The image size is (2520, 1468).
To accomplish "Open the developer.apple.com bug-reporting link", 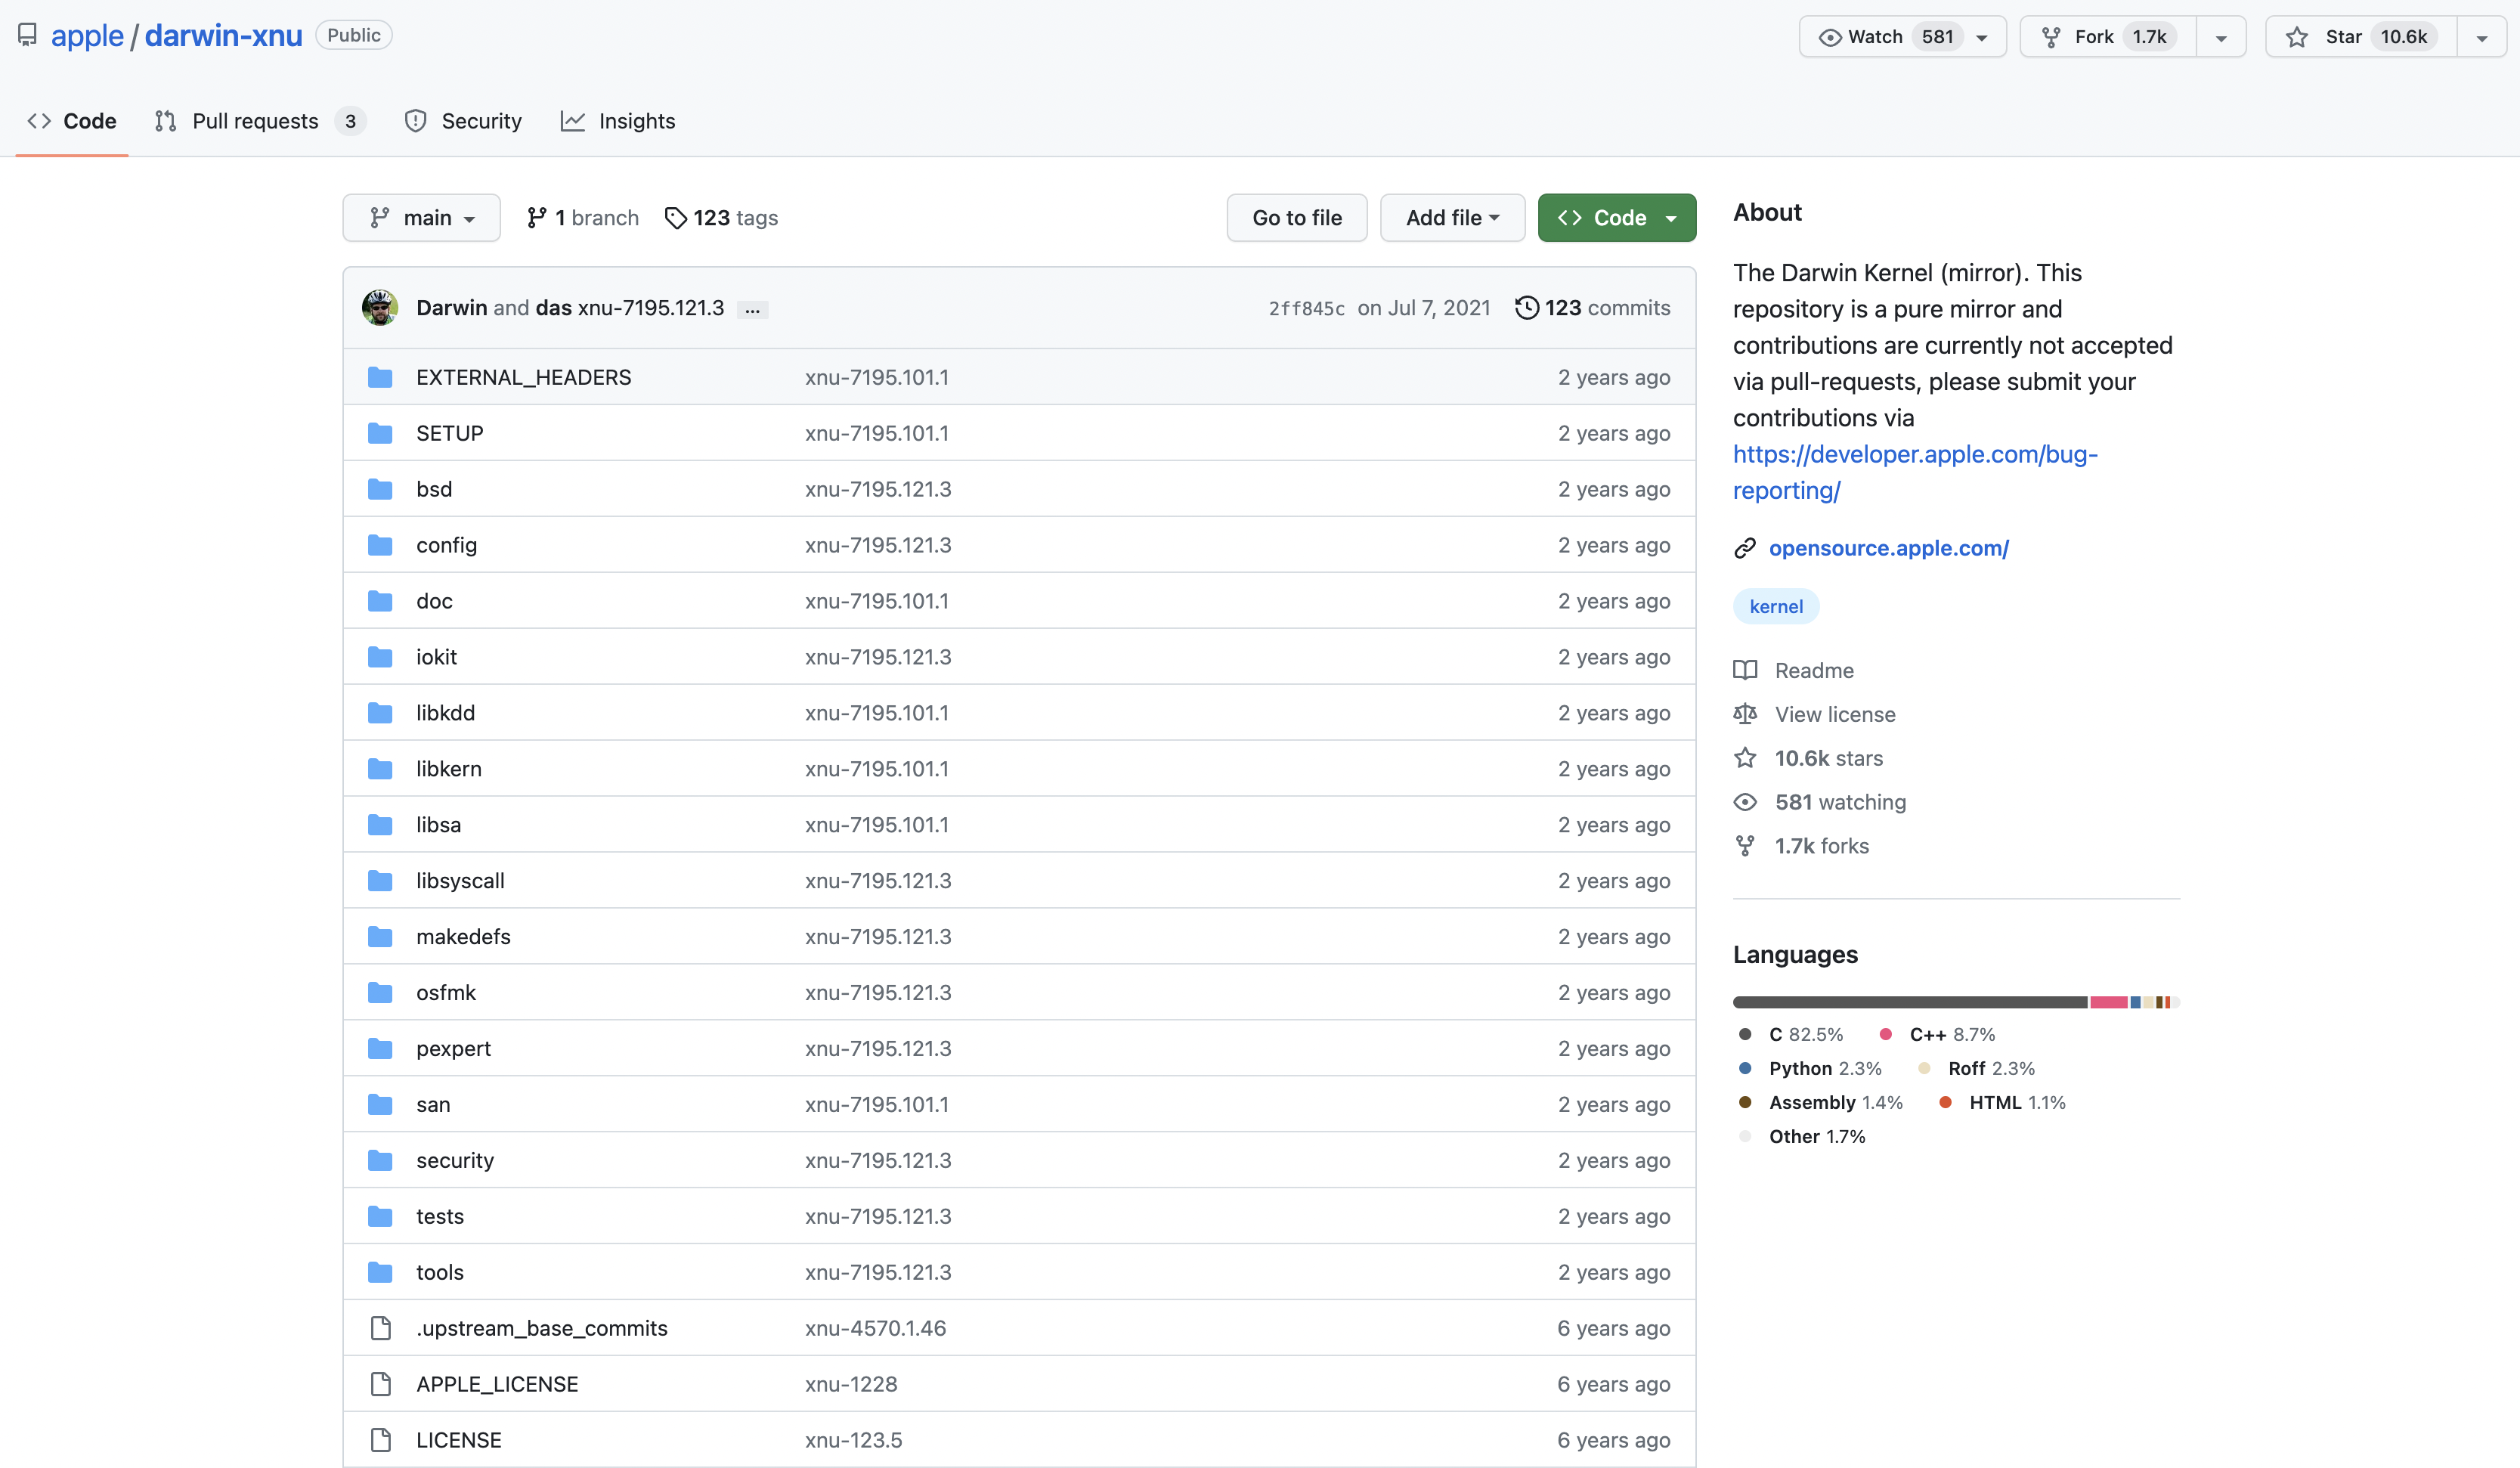I will click(1915, 472).
